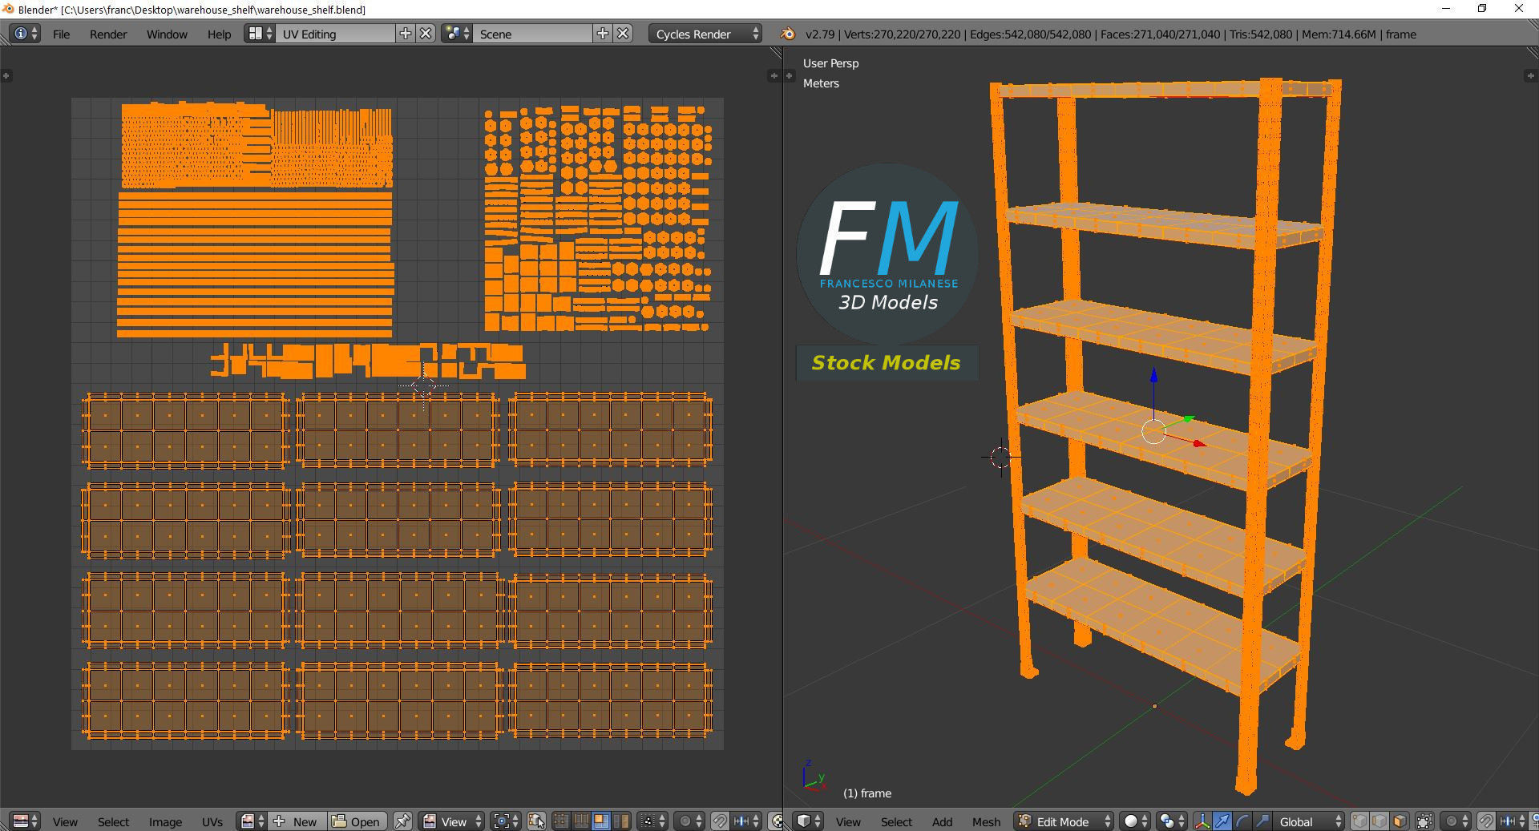
Task: Browse images to link in UV editor
Action: 252,821
